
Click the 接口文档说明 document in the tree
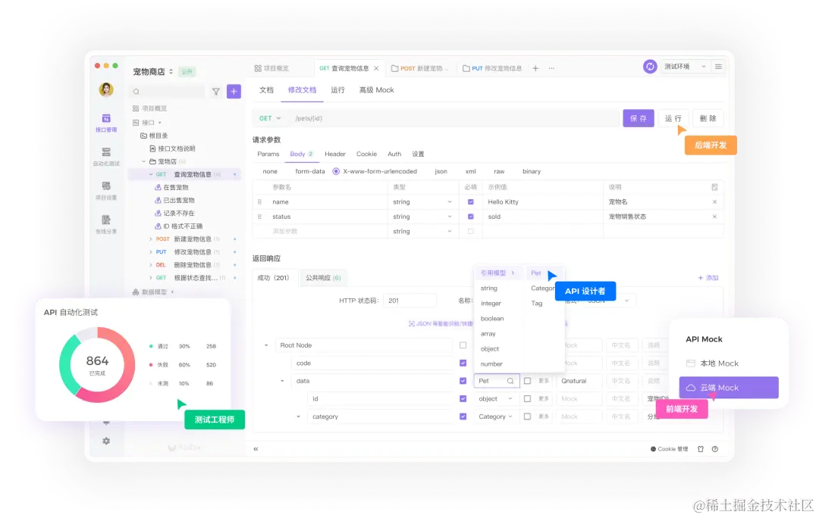(x=172, y=148)
